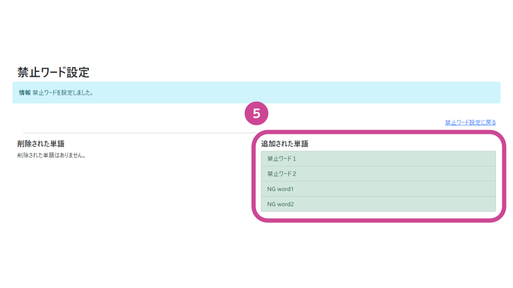Viewport: 513px width, 288px height.
Task: Click the bold 情報 label in banner
Action: click(25, 93)
